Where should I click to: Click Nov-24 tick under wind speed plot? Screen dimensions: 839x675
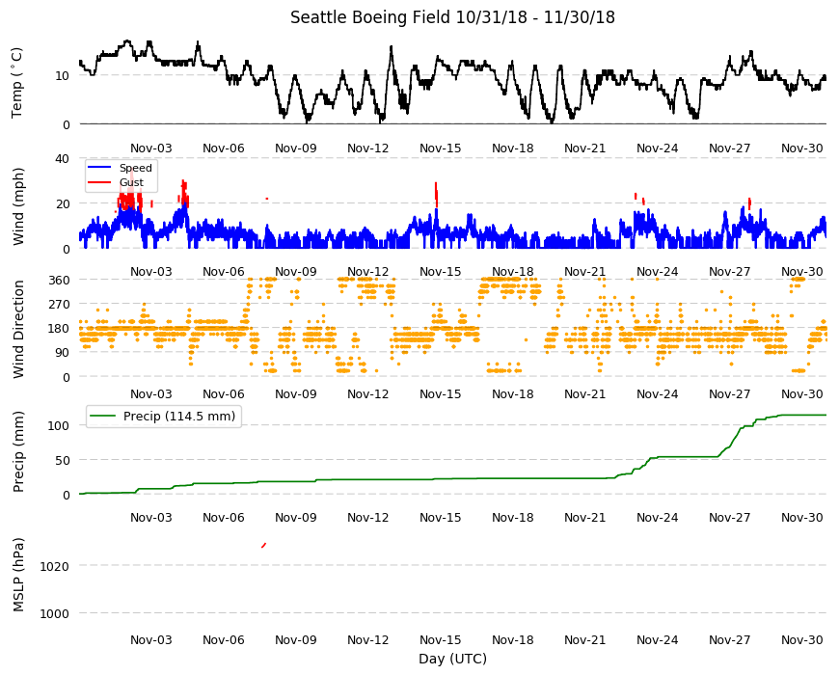coord(657,271)
